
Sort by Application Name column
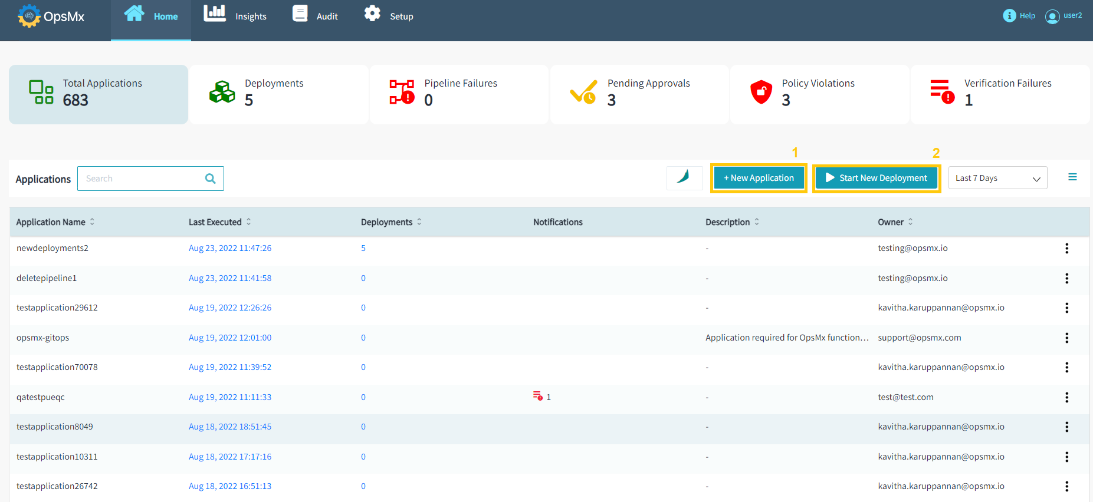click(92, 222)
